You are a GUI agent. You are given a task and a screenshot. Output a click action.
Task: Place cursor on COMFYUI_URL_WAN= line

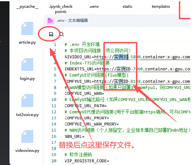point(78,94)
